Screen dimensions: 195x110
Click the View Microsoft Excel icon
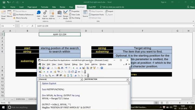point(40,68)
